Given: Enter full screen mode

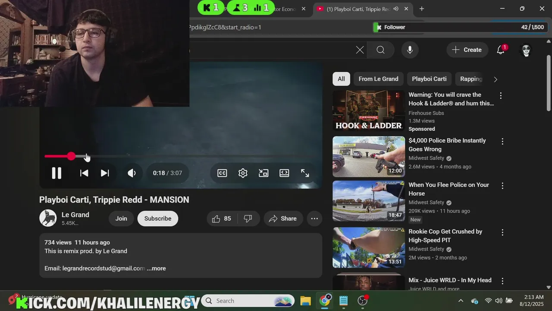Looking at the screenshot, I should click(x=305, y=173).
